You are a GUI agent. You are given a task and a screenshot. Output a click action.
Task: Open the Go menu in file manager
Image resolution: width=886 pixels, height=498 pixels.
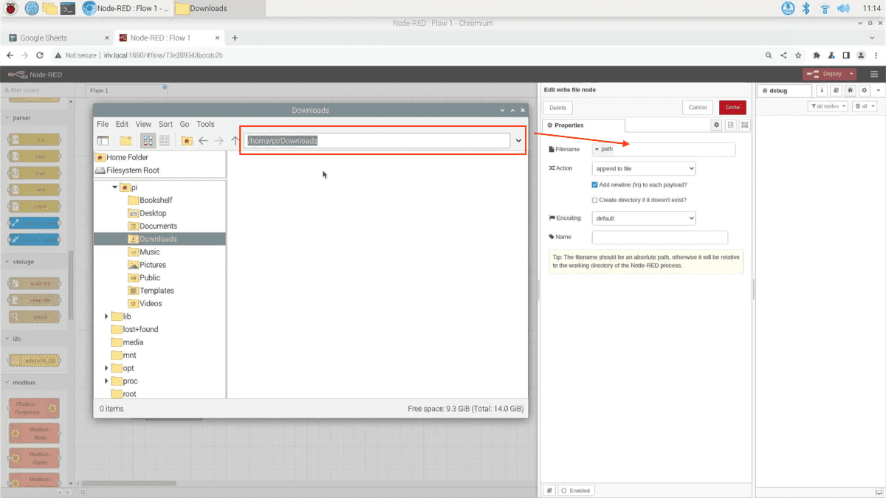point(184,124)
